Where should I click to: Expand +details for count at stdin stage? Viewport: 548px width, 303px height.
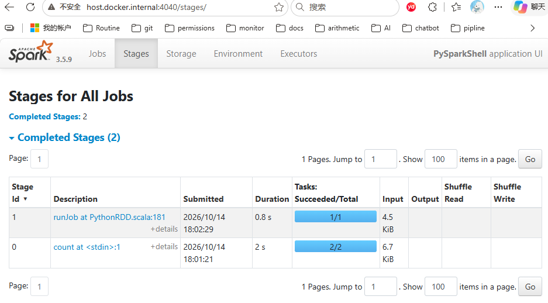(164, 246)
